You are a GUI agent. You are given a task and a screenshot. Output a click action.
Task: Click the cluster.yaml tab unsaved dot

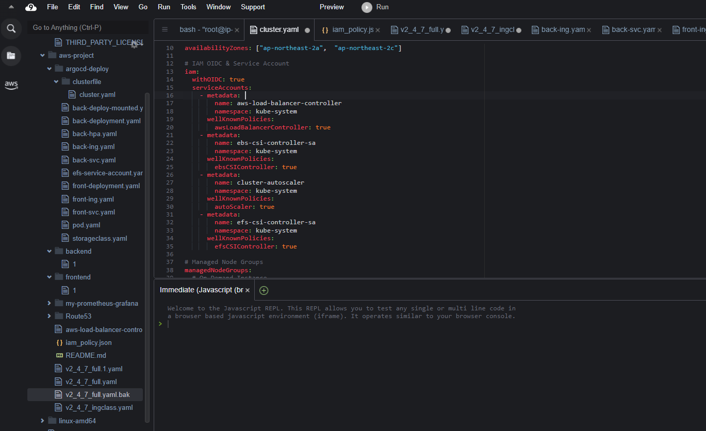point(307,30)
